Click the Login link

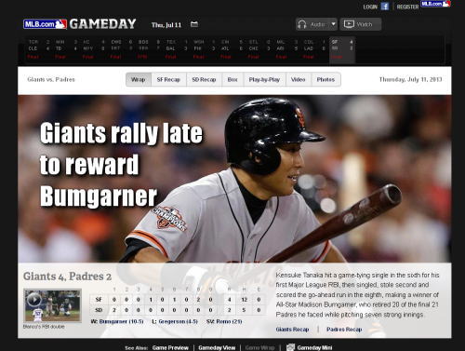tap(370, 7)
